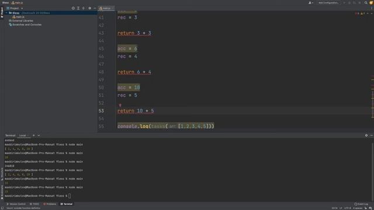Select the Terminal tool tab
This screenshot has height=210, width=374.
[66, 204]
